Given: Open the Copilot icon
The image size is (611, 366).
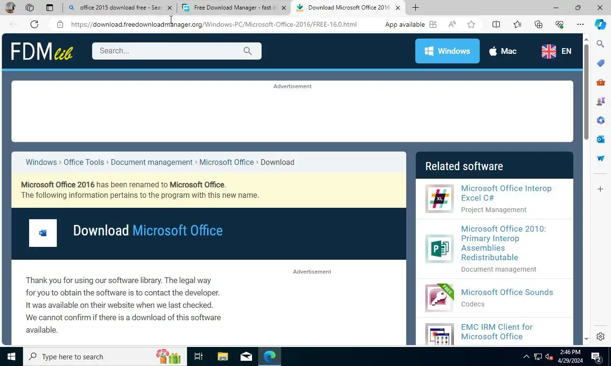Looking at the screenshot, I should (600, 24).
